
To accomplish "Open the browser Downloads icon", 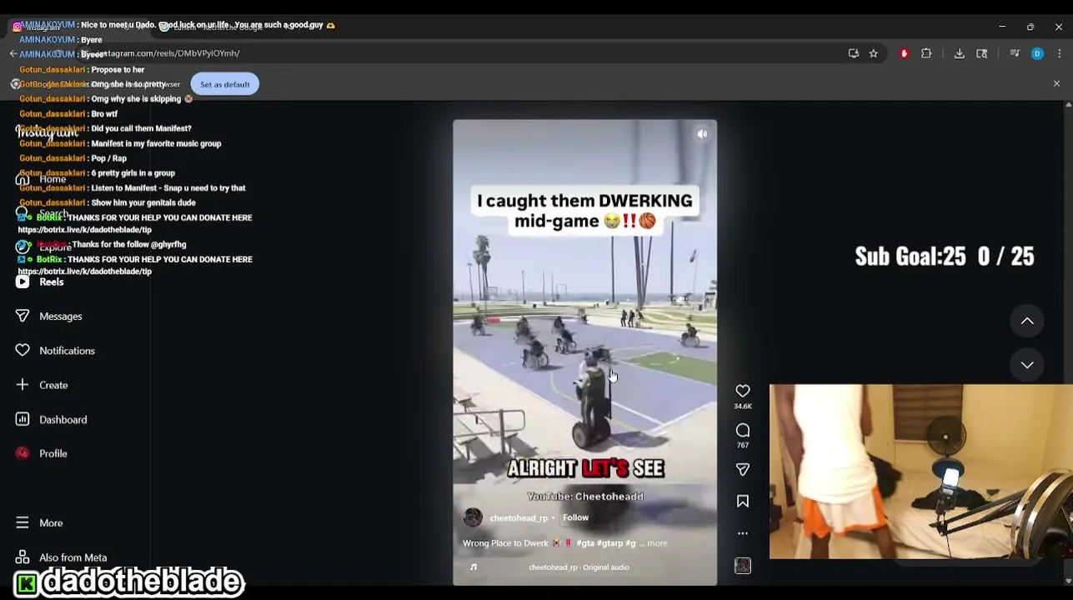I will 959,53.
